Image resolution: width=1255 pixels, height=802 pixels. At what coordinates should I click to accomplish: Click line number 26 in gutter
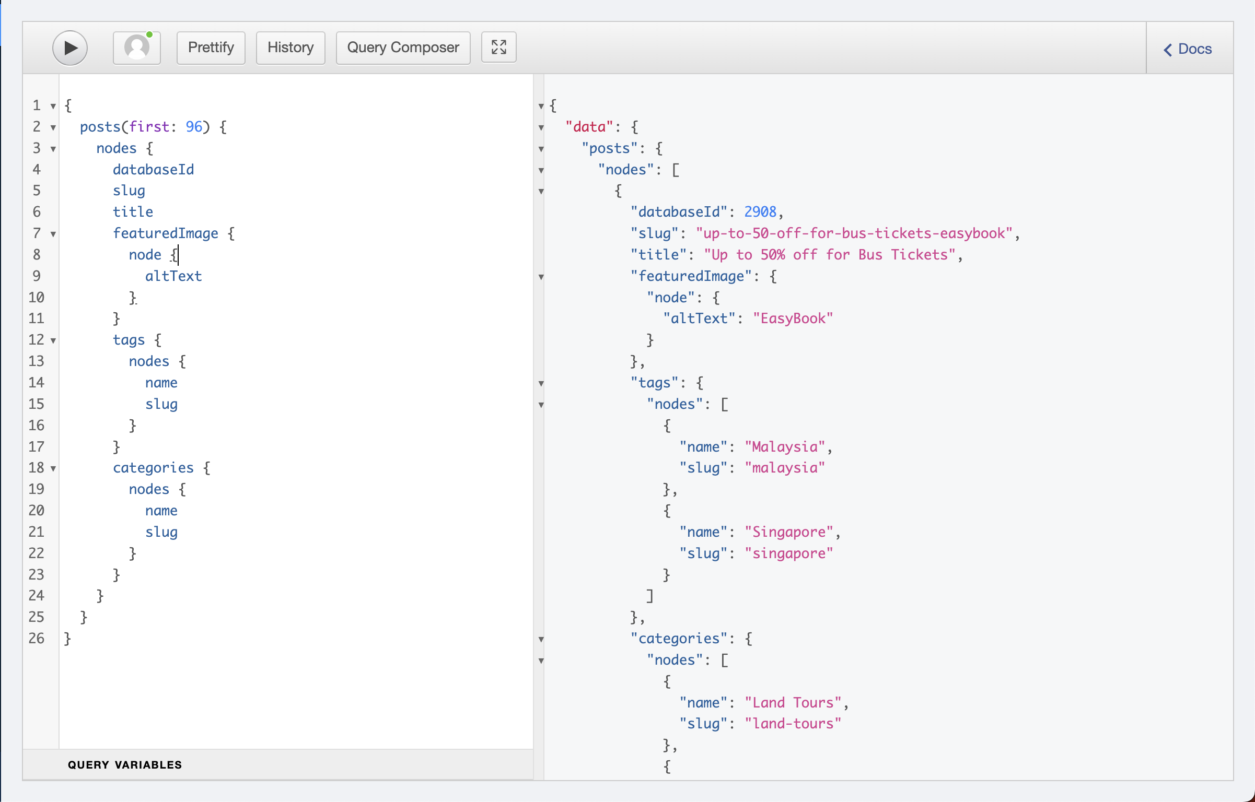37,639
